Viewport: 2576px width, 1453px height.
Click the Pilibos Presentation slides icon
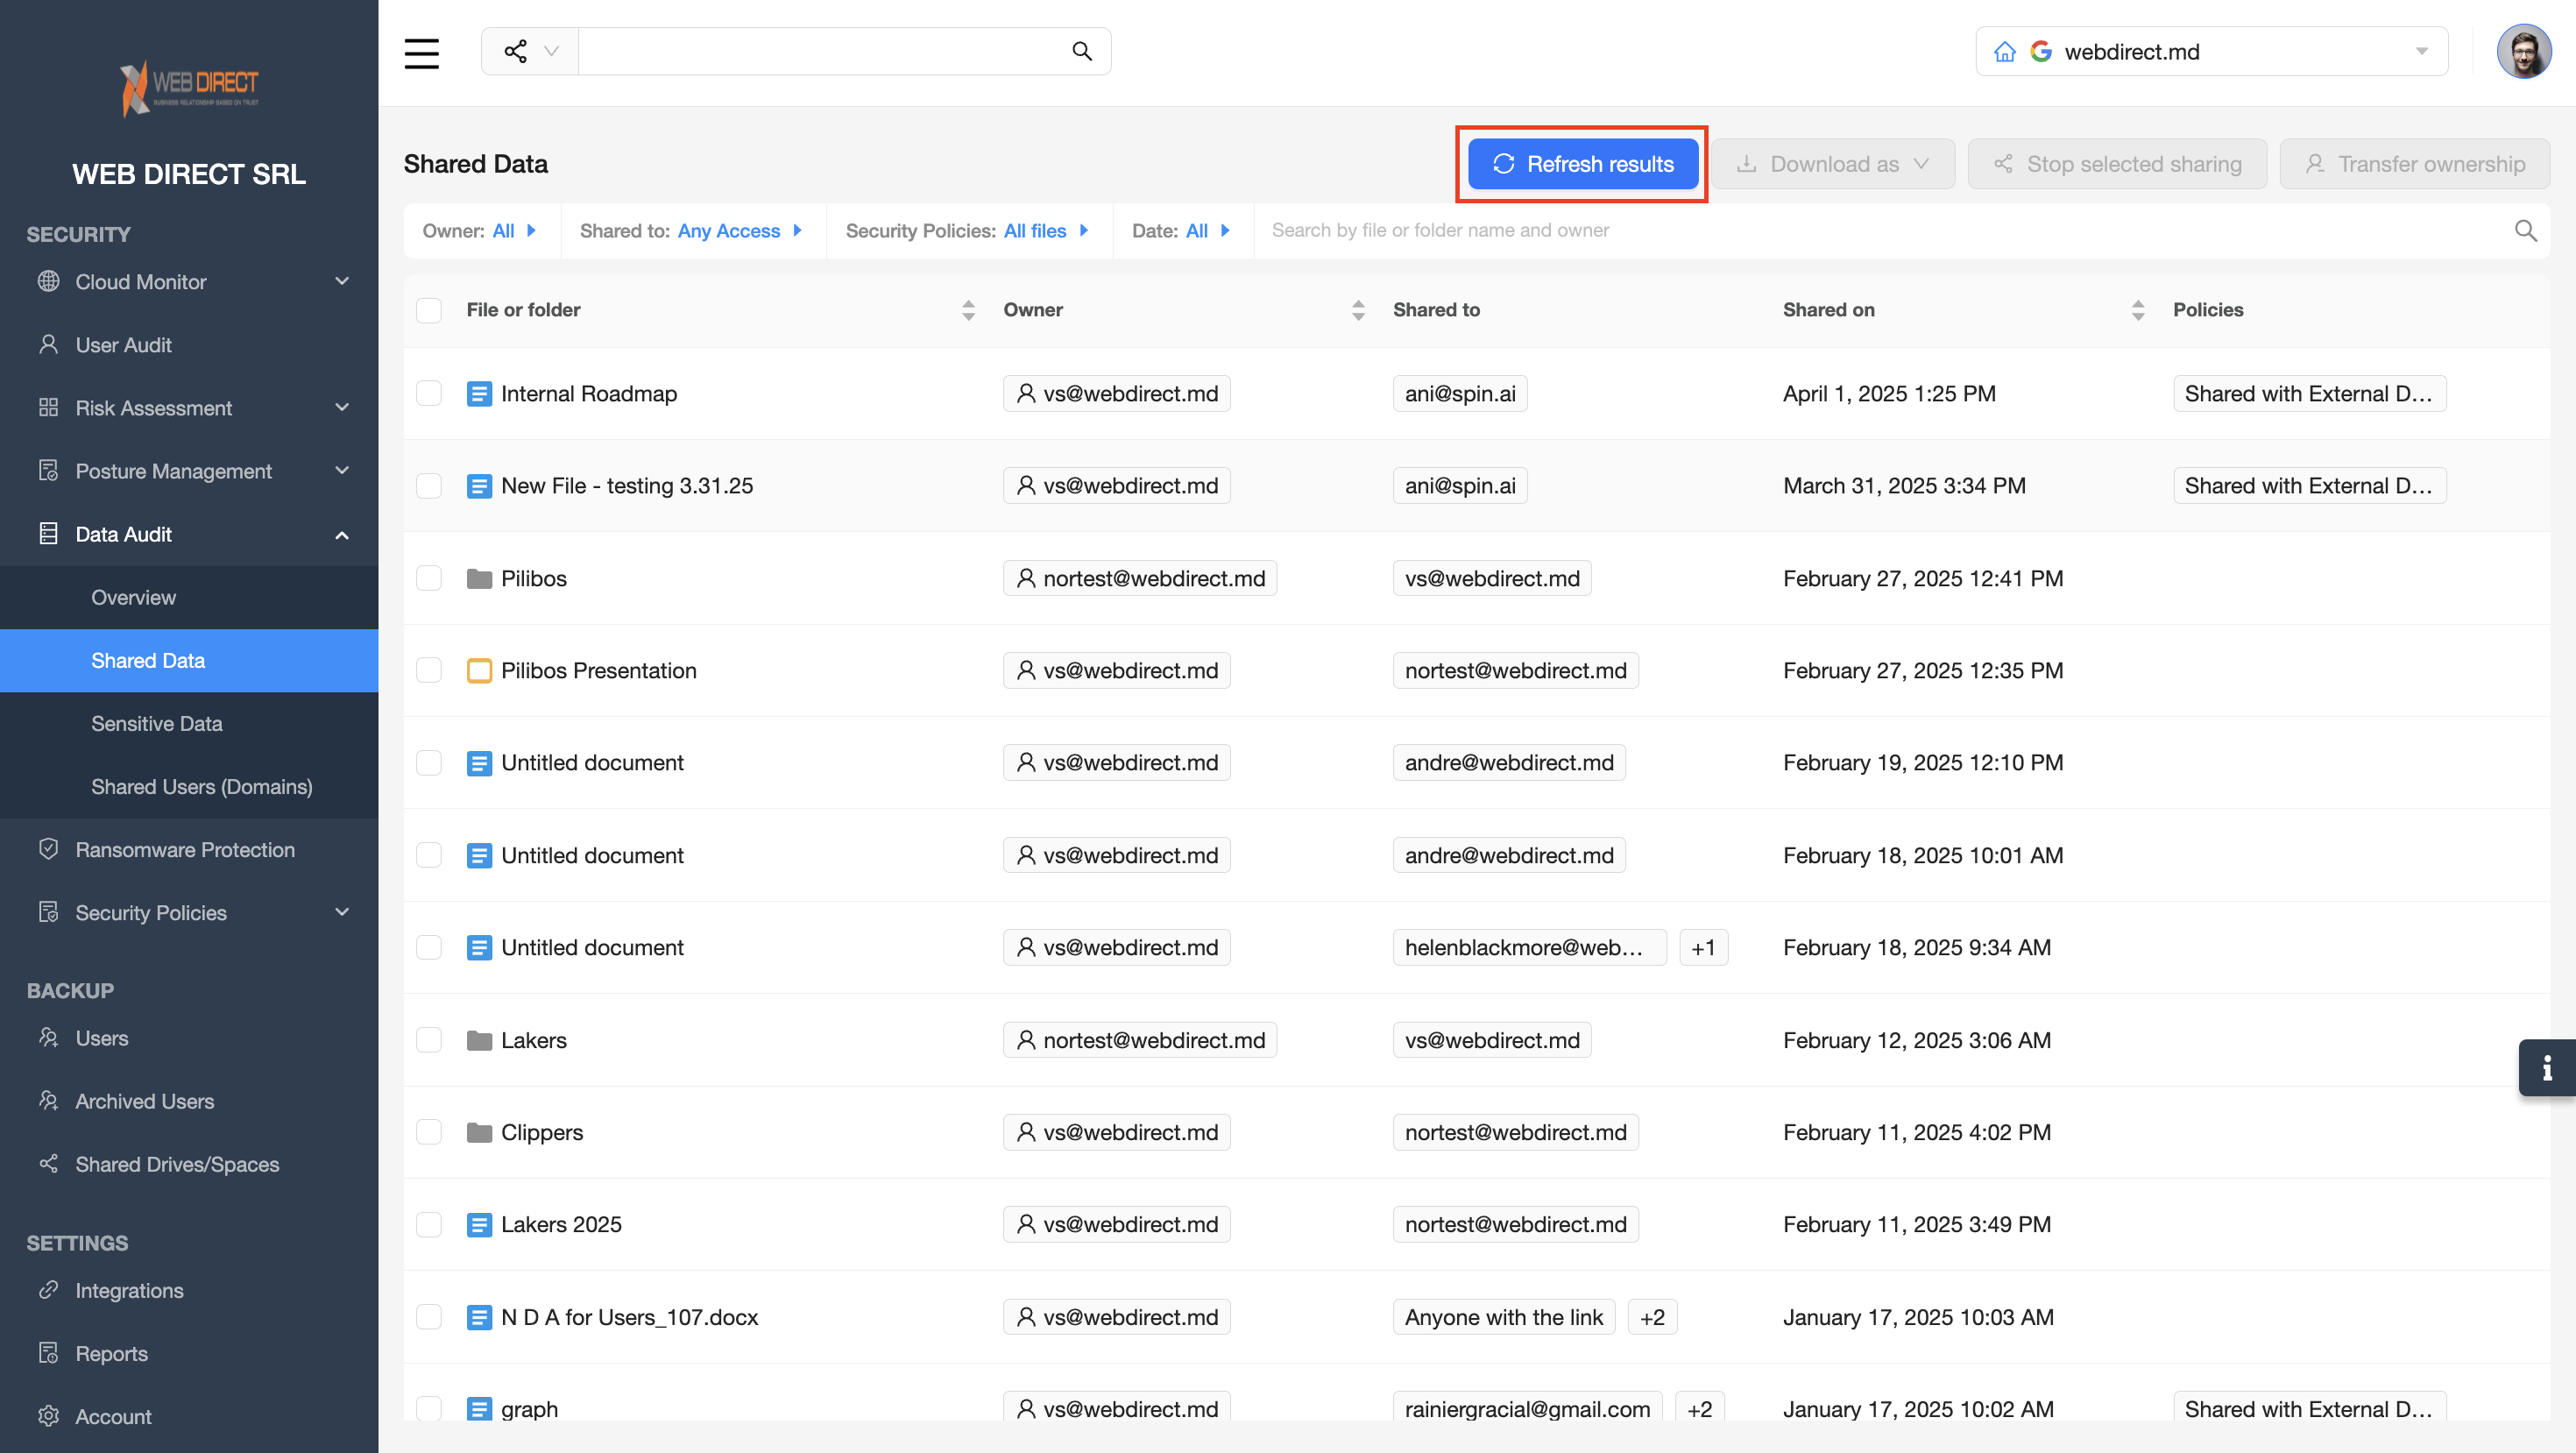479,671
